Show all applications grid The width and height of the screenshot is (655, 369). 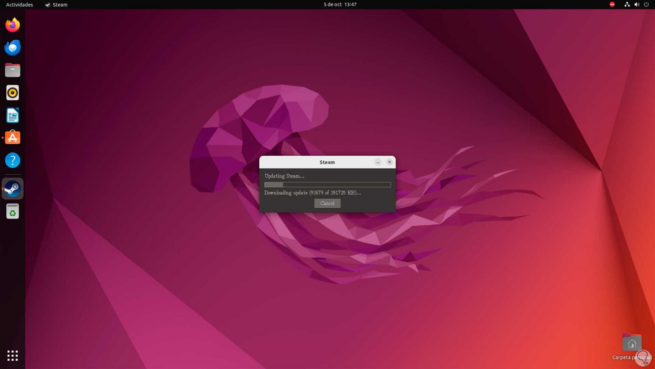click(13, 355)
